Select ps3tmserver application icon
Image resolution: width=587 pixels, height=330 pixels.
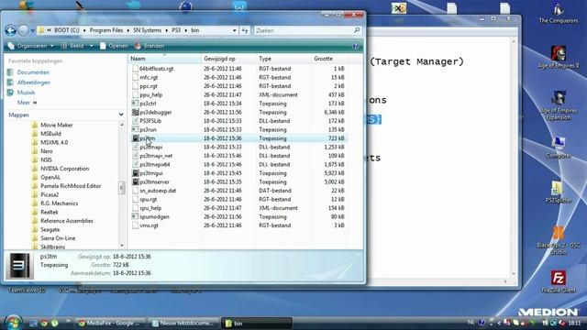[135, 181]
